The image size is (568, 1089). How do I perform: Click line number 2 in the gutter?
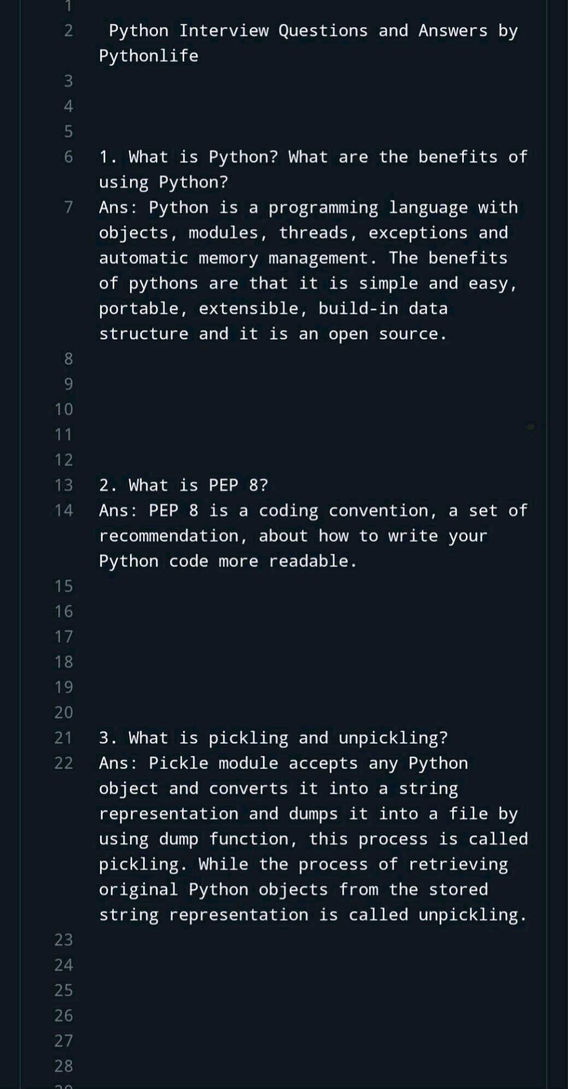[x=68, y=31]
